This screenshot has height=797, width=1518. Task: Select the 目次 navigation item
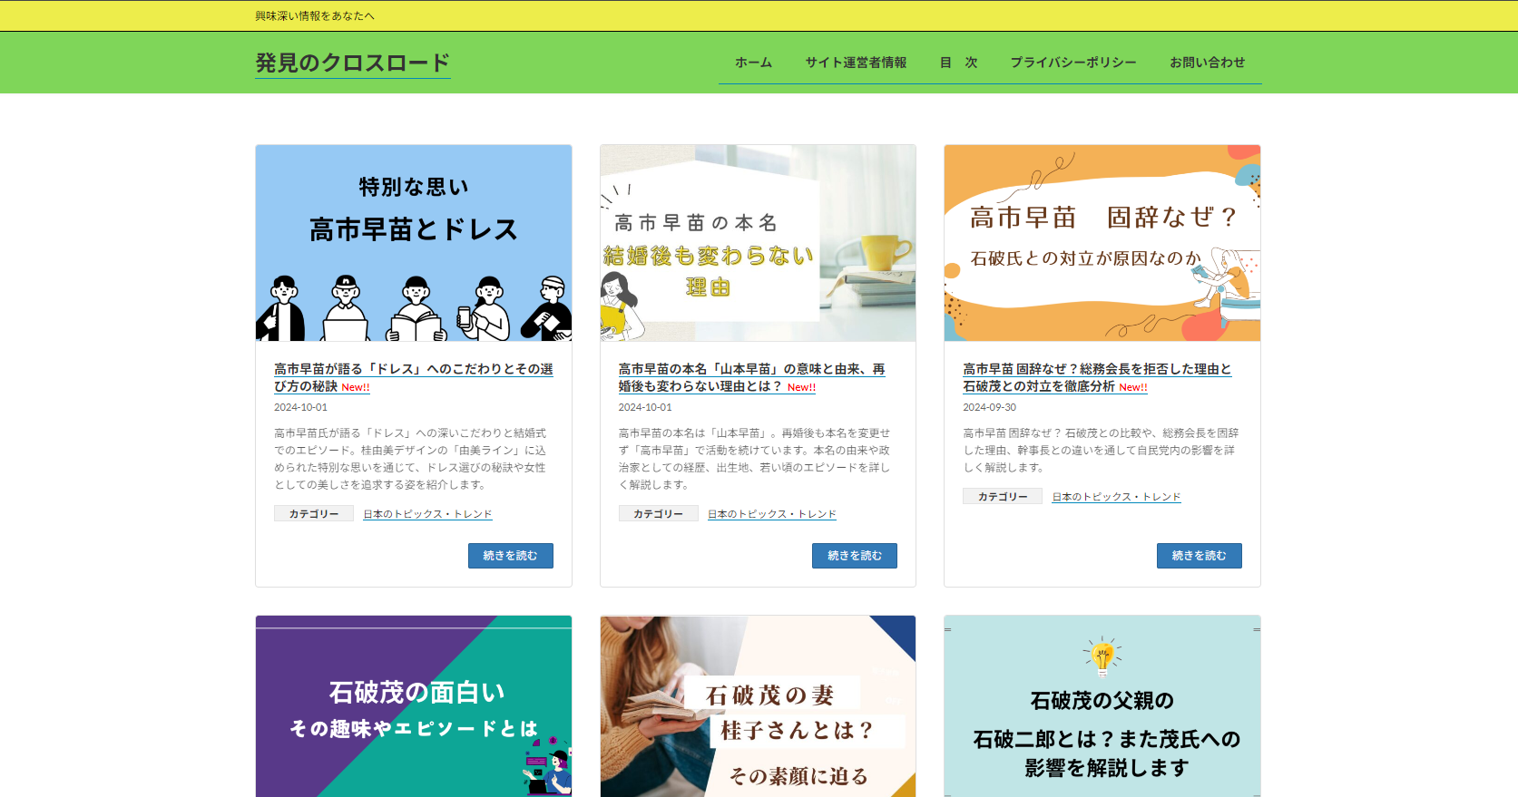[958, 63]
